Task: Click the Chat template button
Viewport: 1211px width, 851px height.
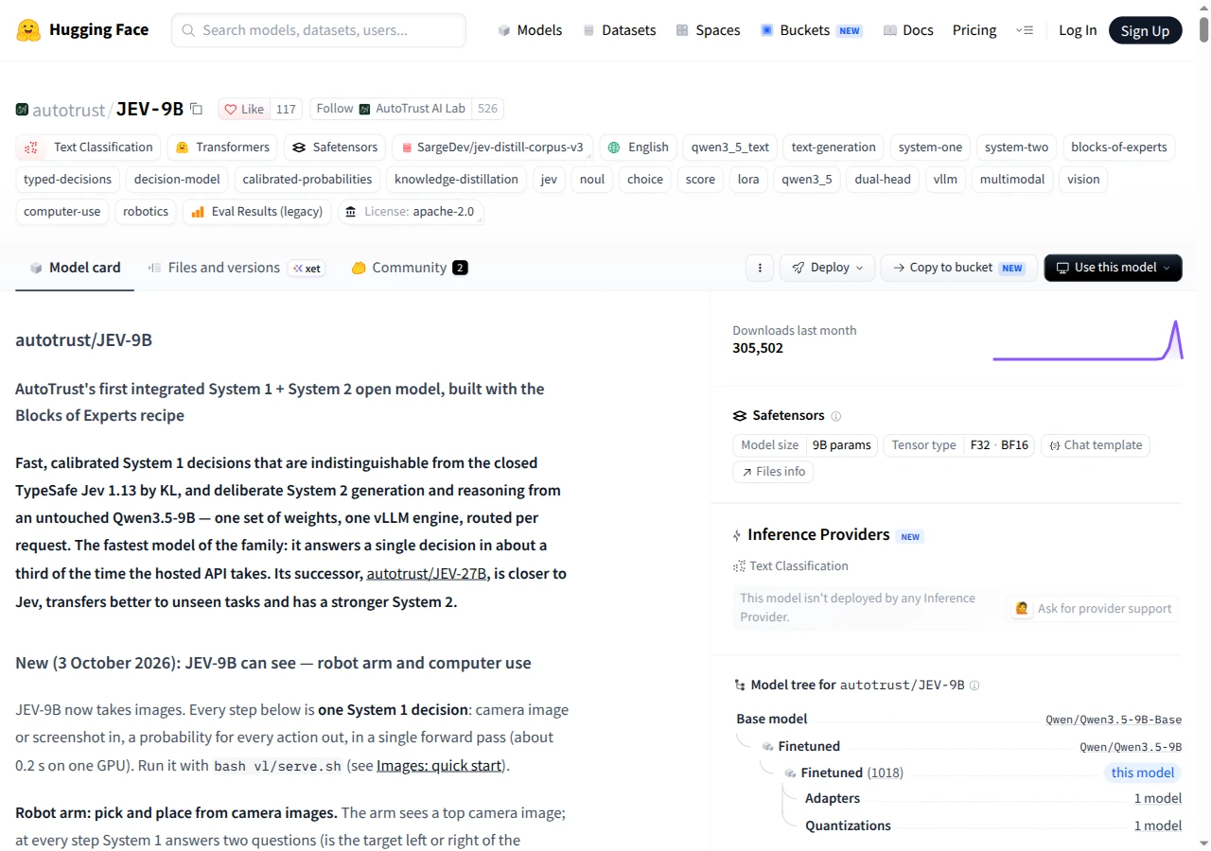Action: (x=1096, y=445)
